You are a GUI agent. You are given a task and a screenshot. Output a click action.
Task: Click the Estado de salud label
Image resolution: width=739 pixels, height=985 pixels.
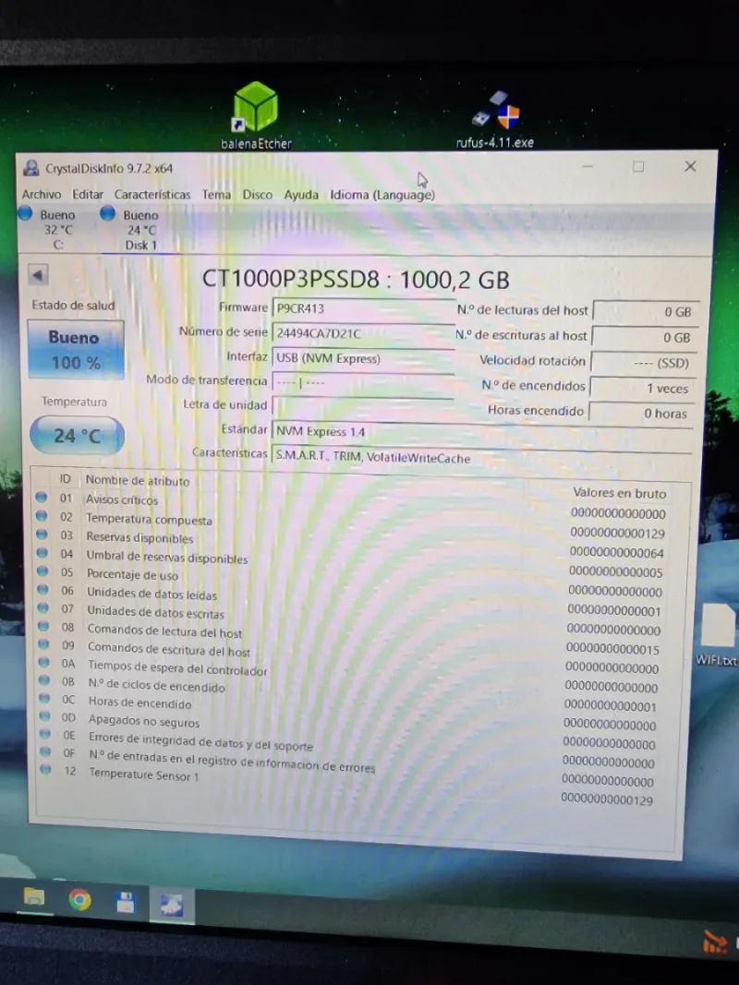(74, 306)
